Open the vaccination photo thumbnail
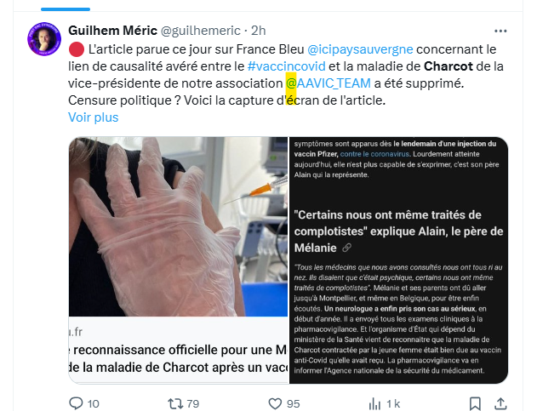537x411 pixels. click(x=179, y=226)
